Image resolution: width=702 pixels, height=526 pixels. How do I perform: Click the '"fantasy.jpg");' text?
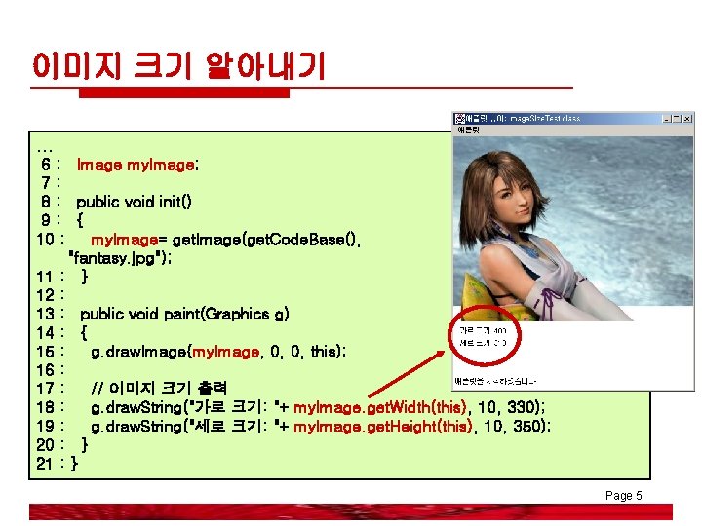tap(120, 258)
